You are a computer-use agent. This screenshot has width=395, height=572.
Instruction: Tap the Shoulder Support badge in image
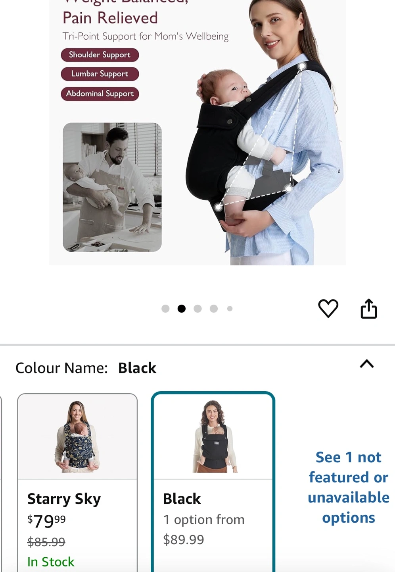click(100, 55)
